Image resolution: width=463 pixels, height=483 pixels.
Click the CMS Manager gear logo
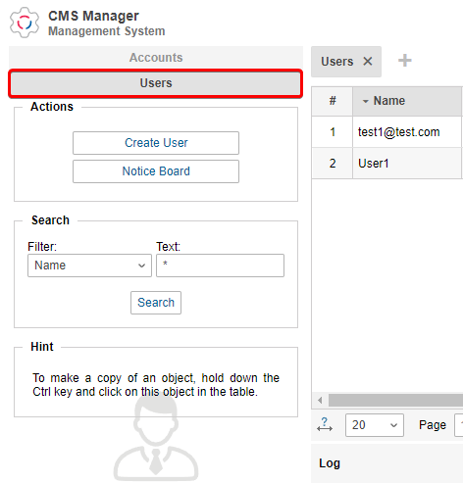(x=25, y=23)
